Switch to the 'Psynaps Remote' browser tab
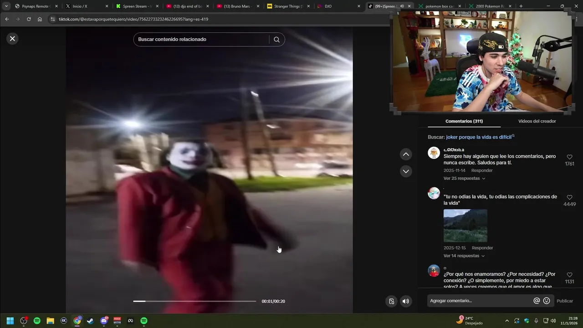 36,6
